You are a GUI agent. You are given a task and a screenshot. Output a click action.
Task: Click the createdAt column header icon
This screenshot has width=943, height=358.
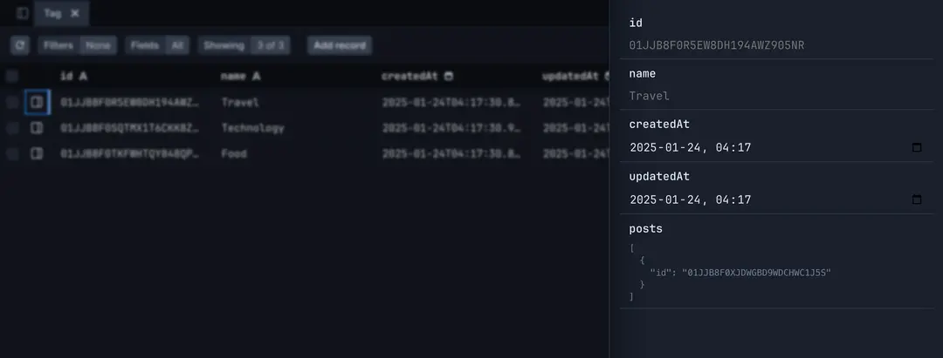pyautogui.click(x=449, y=77)
